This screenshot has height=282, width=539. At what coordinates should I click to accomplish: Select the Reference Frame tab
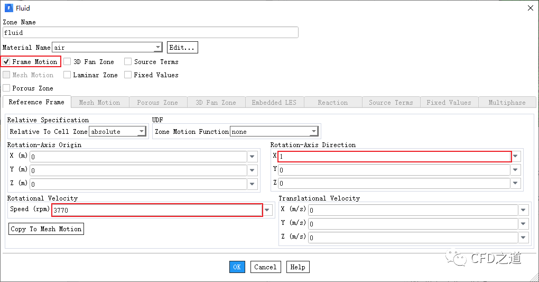pyautogui.click(x=36, y=102)
